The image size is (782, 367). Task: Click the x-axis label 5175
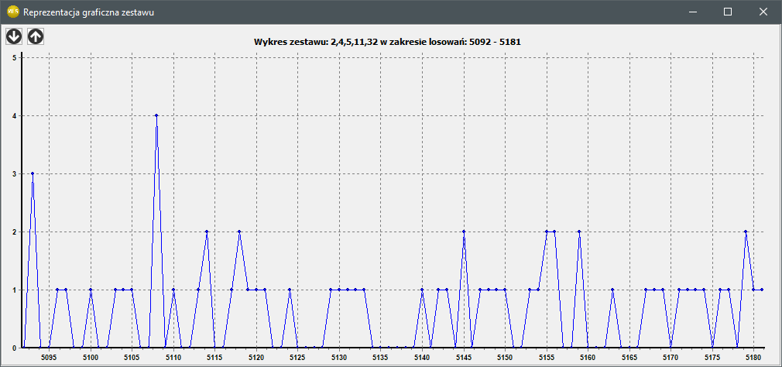[x=712, y=358]
